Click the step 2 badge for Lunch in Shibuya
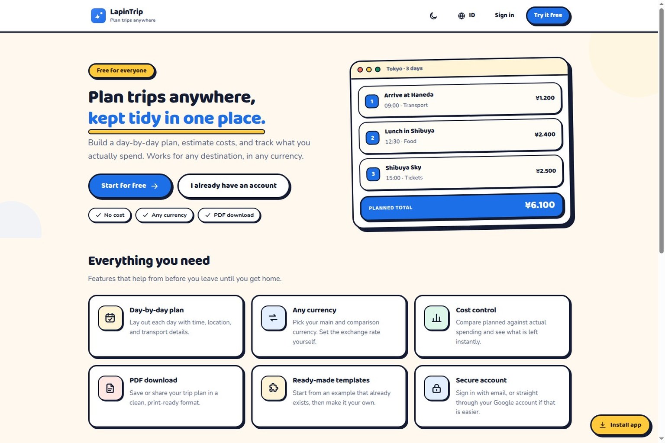 (x=372, y=138)
